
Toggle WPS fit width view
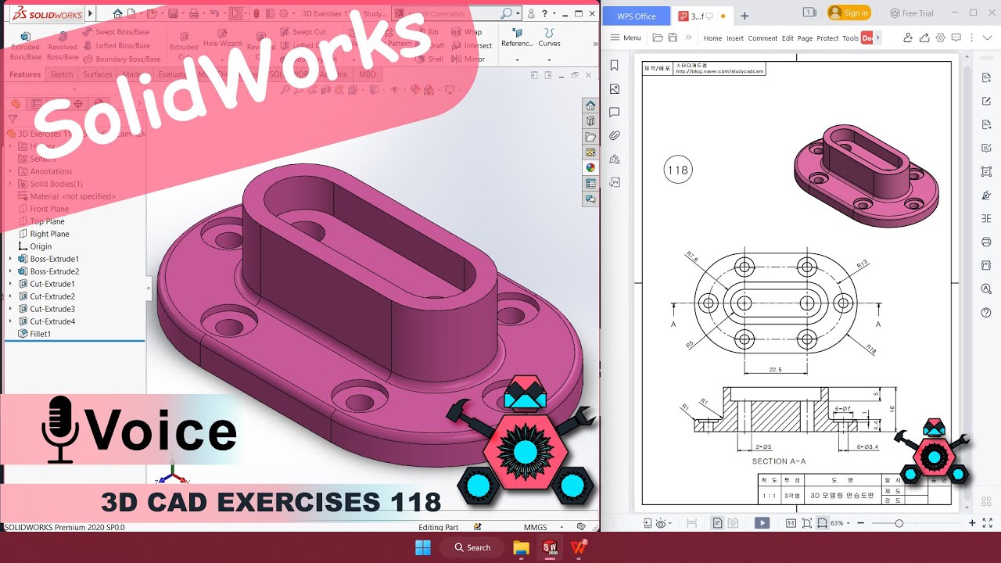click(x=823, y=523)
